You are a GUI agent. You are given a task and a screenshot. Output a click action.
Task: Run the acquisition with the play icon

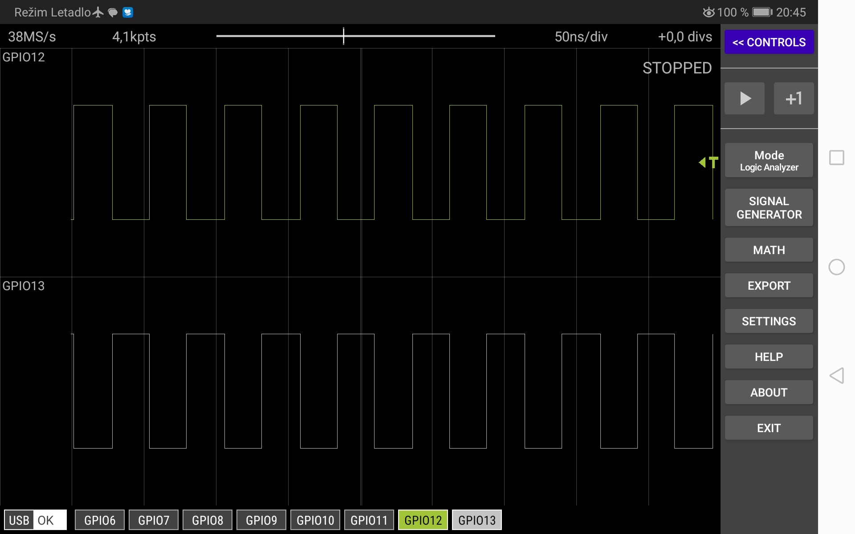point(744,98)
